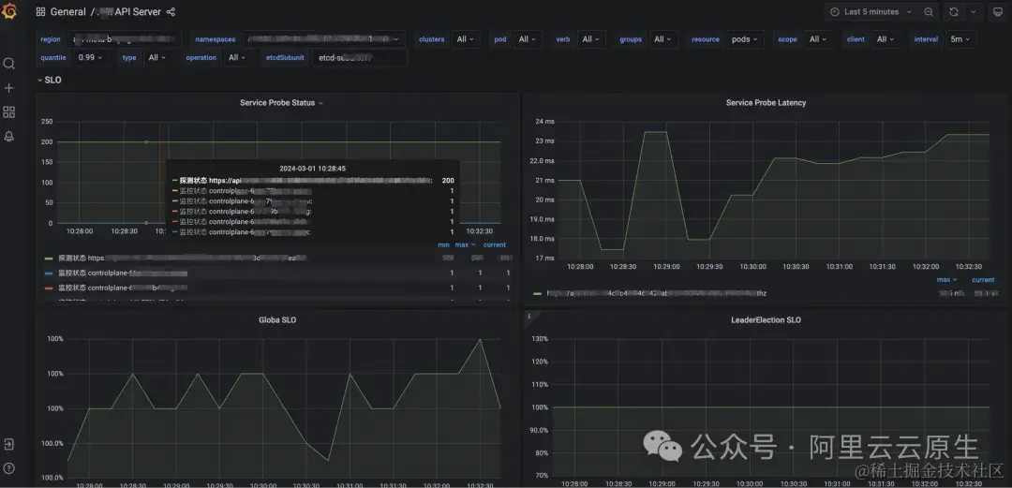Open the verb All dropdown
The image size is (1012, 488).
click(590, 39)
